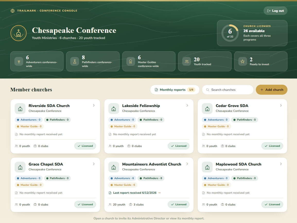The height and width of the screenshot is (223, 297).
Task: Open Mountaineers Adventist Church chevron
Action: click(x=187, y=164)
